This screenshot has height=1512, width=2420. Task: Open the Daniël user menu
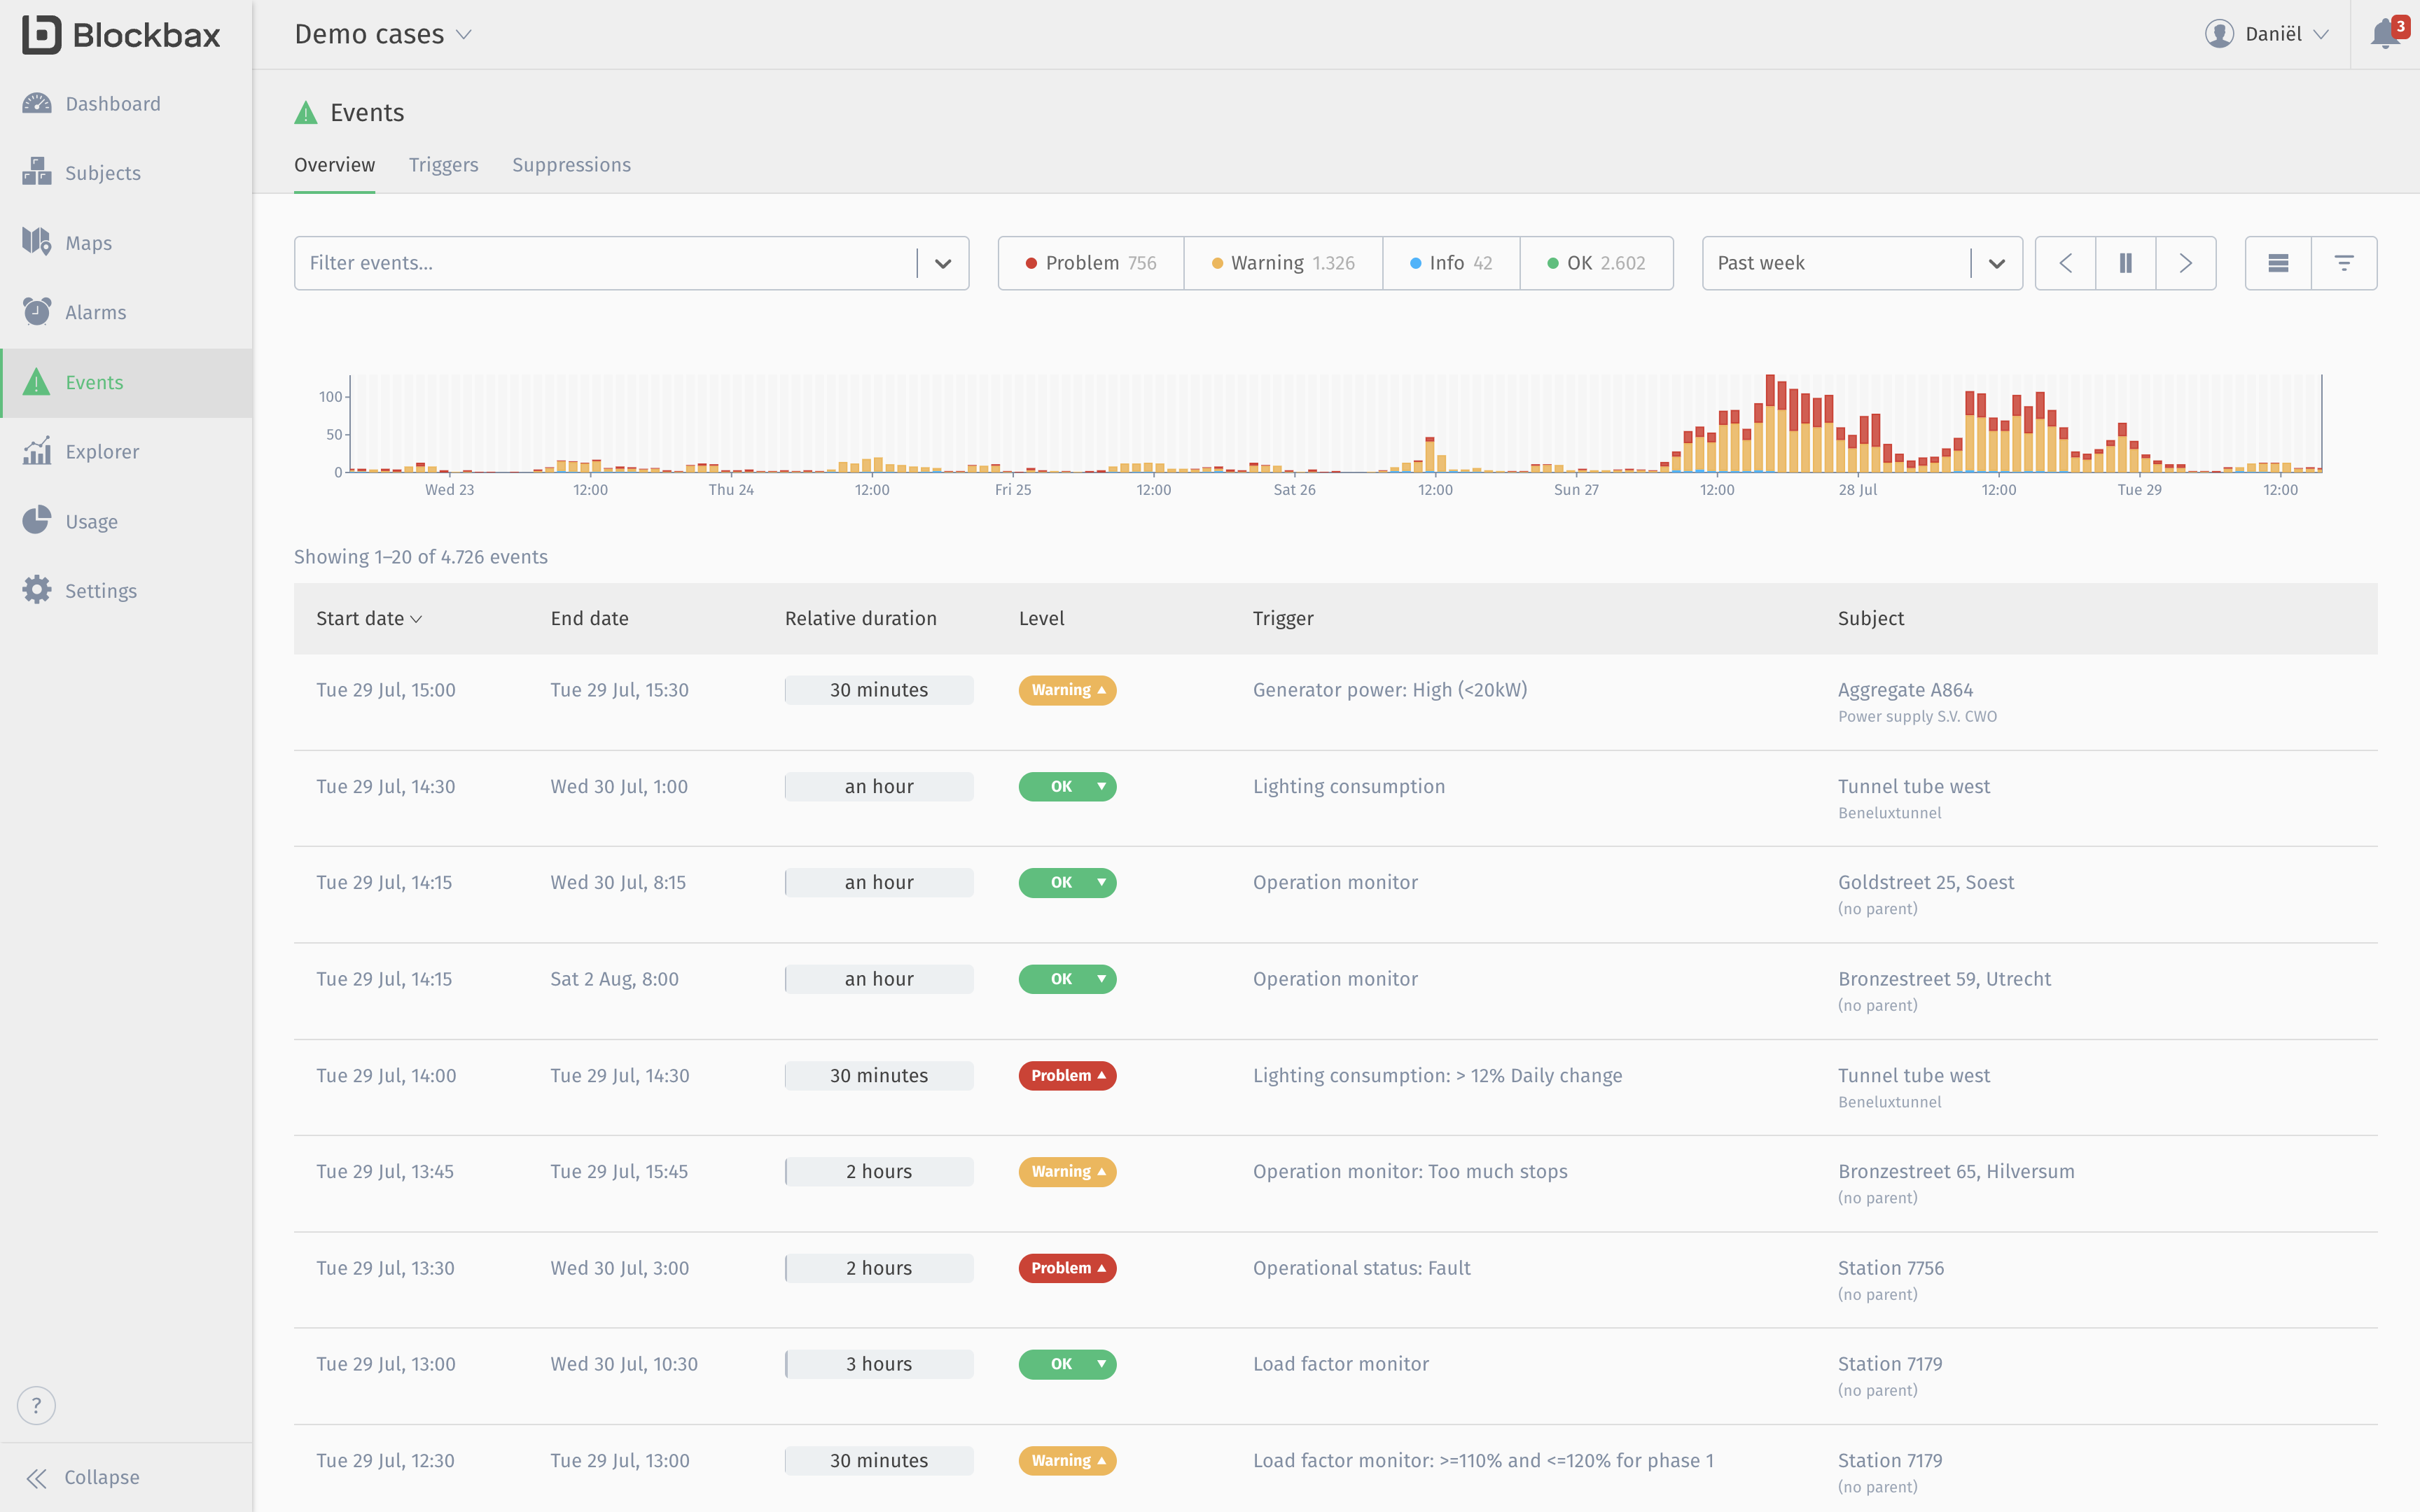pos(2267,34)
